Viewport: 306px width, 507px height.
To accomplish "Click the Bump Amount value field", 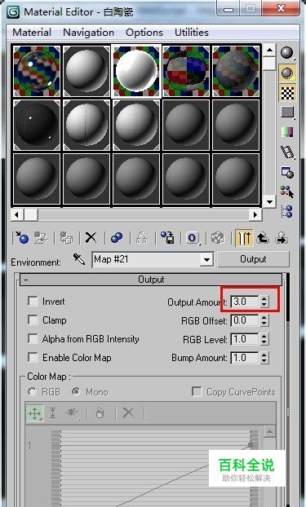I will tap(245, 358).
